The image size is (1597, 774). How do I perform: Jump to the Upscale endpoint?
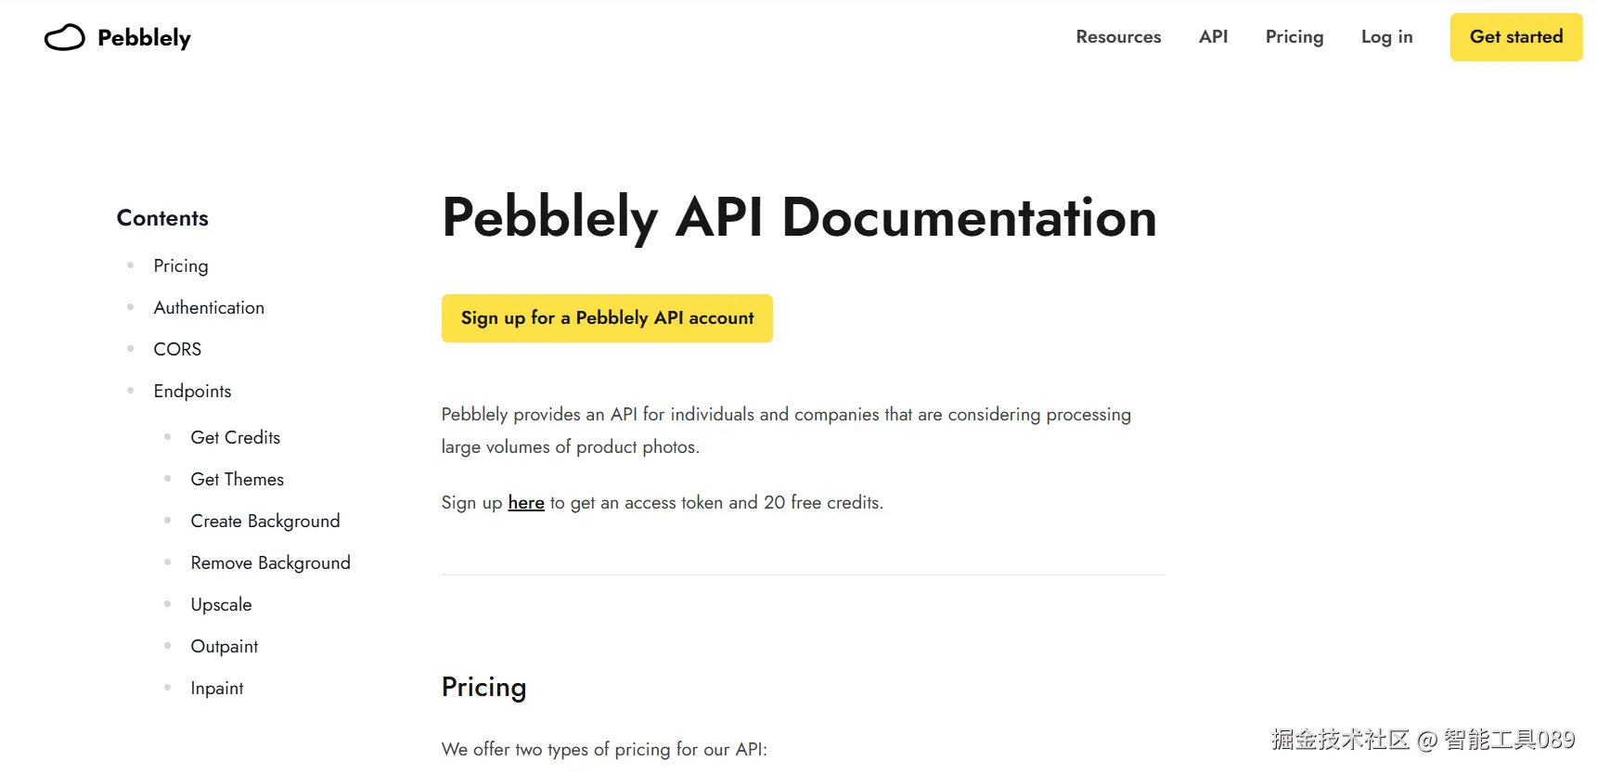[x=221, y=605]
